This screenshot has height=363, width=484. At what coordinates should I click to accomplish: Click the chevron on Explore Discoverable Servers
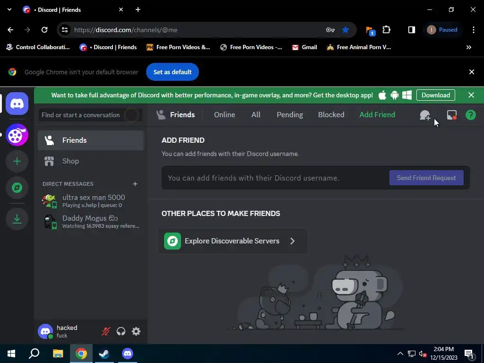[292, 241]
